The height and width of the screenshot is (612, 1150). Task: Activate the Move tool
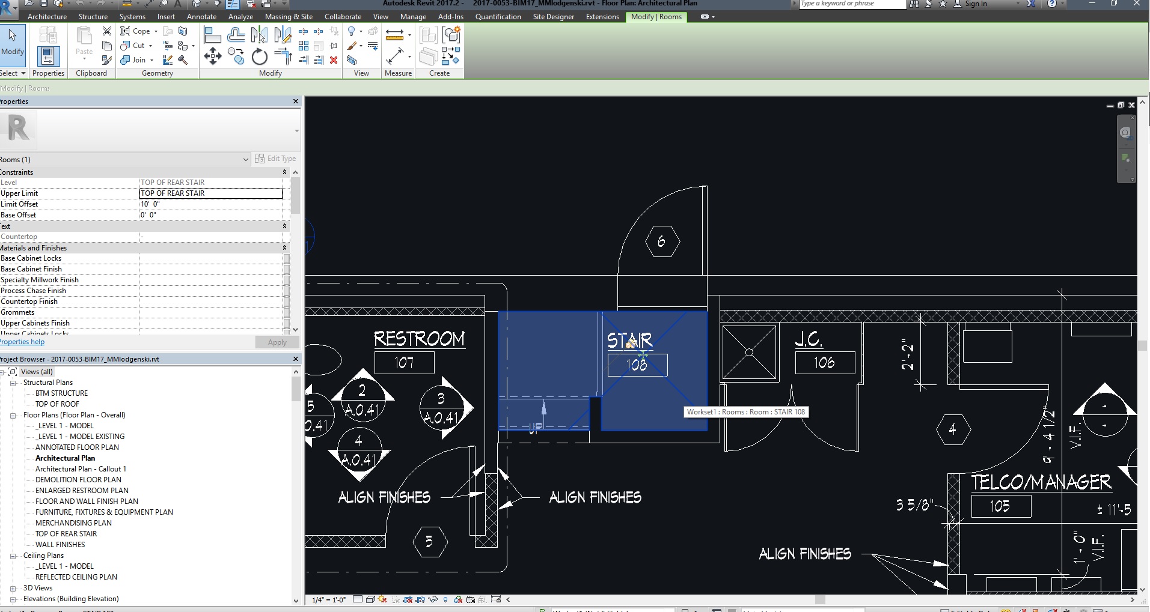212,57
